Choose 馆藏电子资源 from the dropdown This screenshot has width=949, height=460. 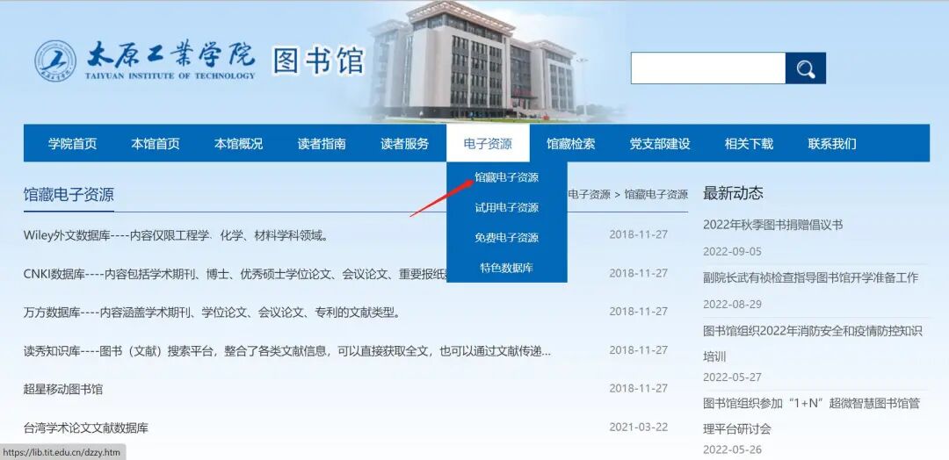[x=507, y=177]
